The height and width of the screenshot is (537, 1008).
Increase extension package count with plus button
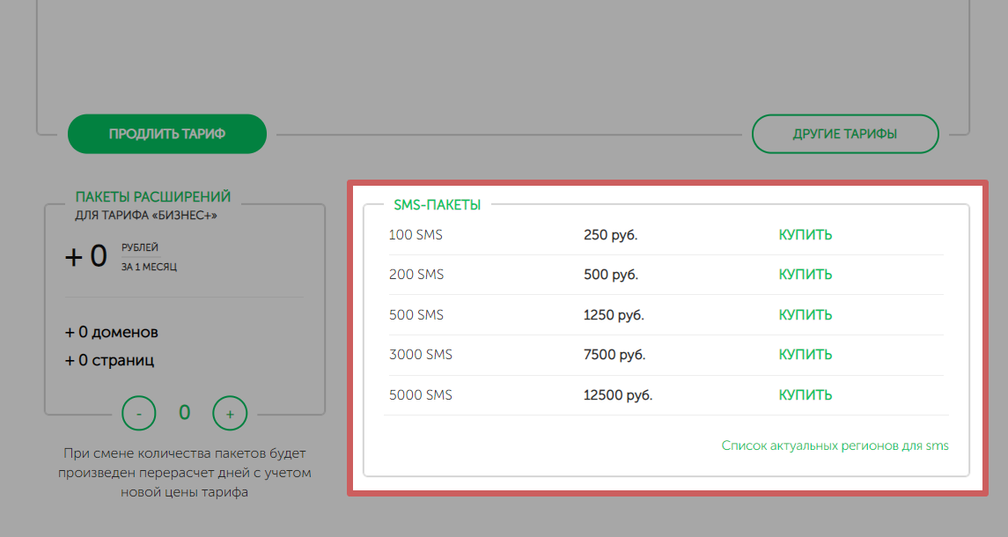(230, 413)
